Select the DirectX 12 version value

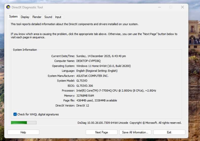[x=83, y=106]
